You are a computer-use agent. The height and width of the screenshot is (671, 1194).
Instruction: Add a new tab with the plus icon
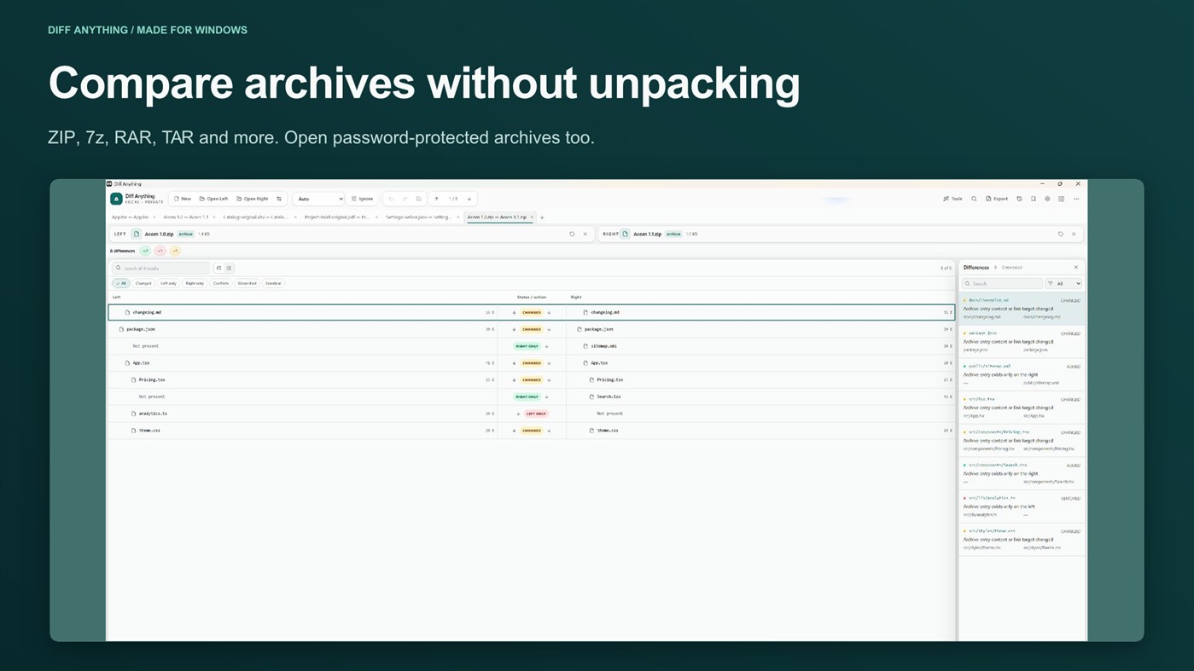pyautogui.click(x=542, y=217)
